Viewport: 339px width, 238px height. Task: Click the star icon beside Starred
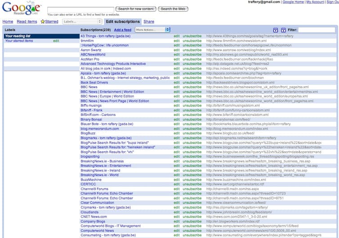(43, 22)
